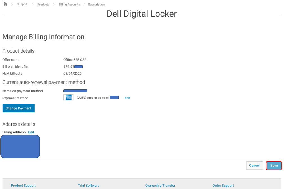The image size is (284, 189).
Task: Click the home icon in the breadcrumb
Action: pyautogui.click(x=5, y=4)
